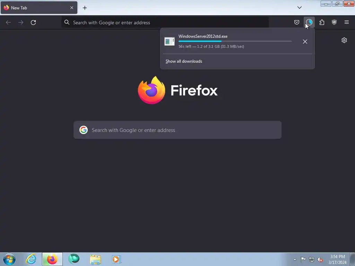The width and height of the screenshot is (355, 266).
Task: Minimize the Firefox window
Action: (x=326, y=3)
